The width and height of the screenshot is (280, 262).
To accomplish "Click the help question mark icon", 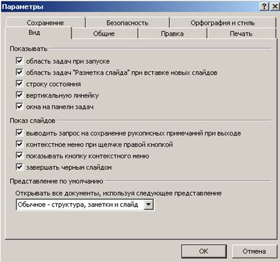I will (264, 7).
